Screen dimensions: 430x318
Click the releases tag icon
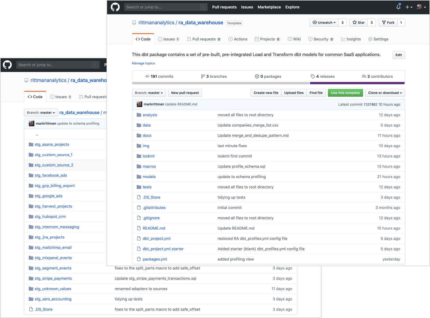click(313, 76)
